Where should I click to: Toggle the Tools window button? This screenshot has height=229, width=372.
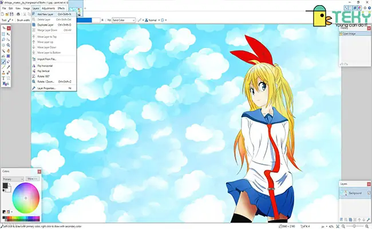(x=346, y=8)
